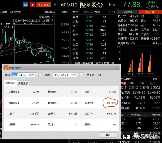
Task: Step start date forward with > button
Action: point(40,75)
